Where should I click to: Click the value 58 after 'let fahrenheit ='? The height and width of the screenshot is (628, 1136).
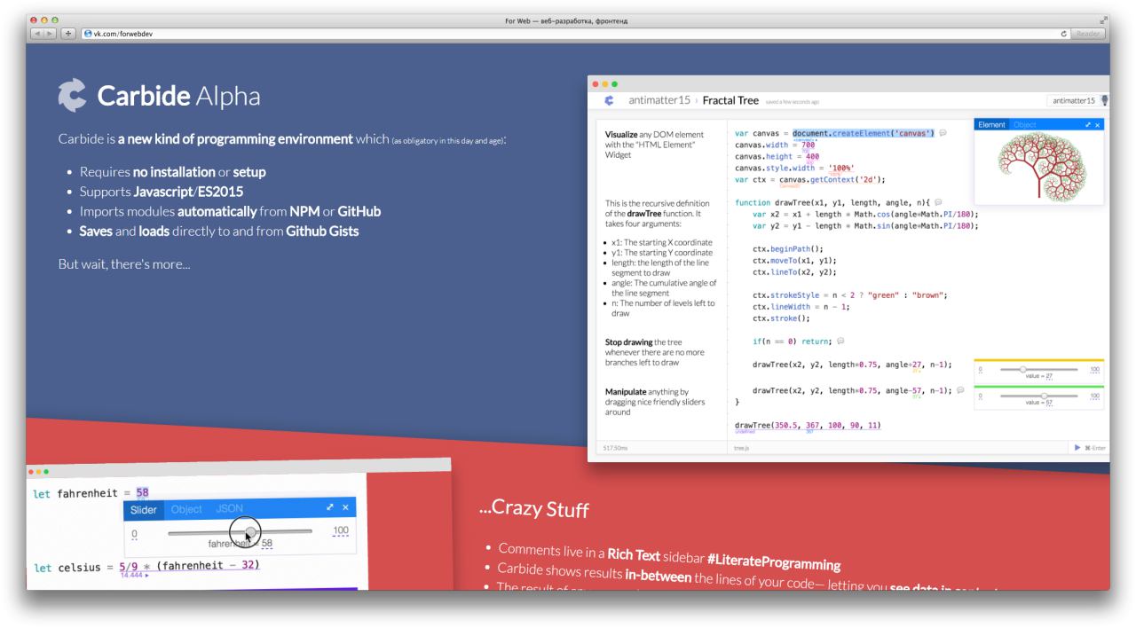tap(142, 492)
